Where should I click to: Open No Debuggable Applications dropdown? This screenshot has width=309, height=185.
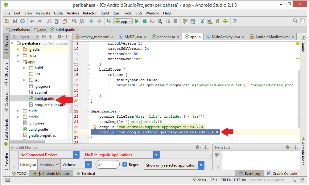click(156, 155)
